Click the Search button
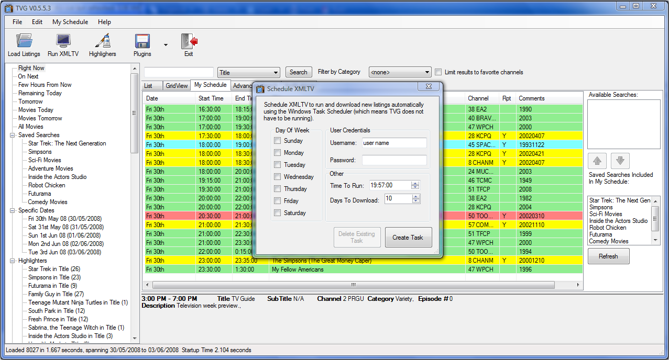The width and height of the screenshot is (669, 360). (x=299, y=72)
